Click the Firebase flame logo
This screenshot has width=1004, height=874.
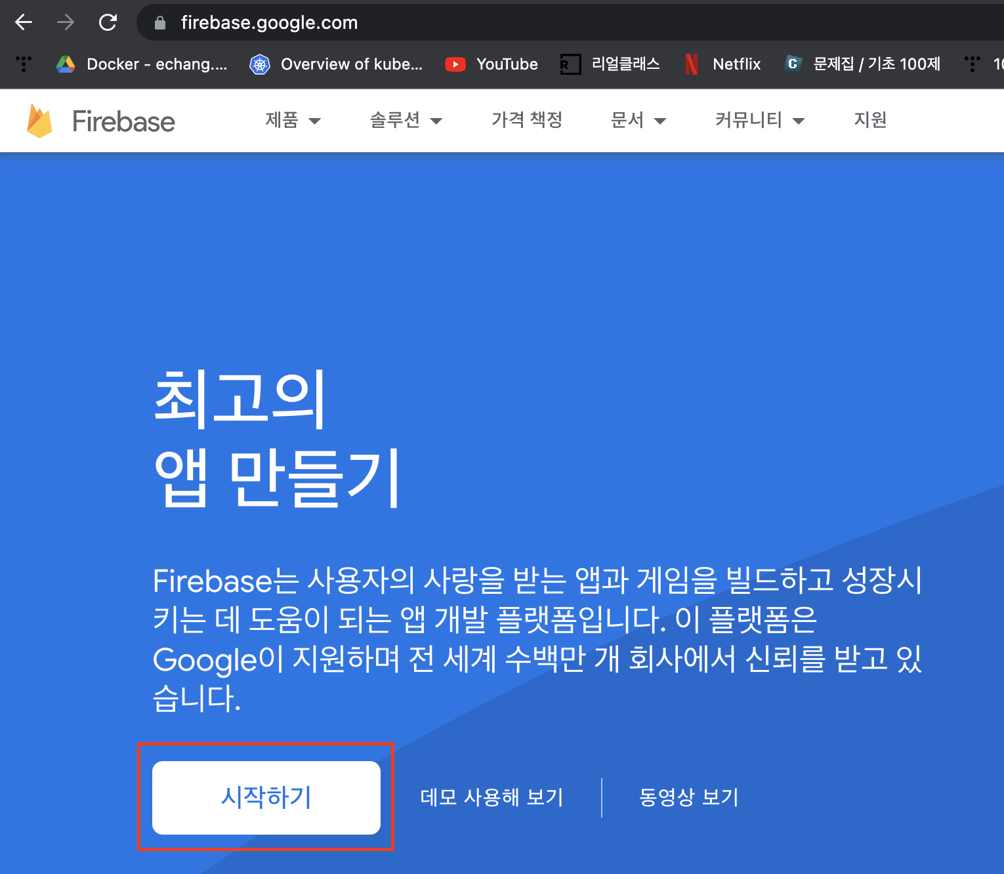coord(39,121)
